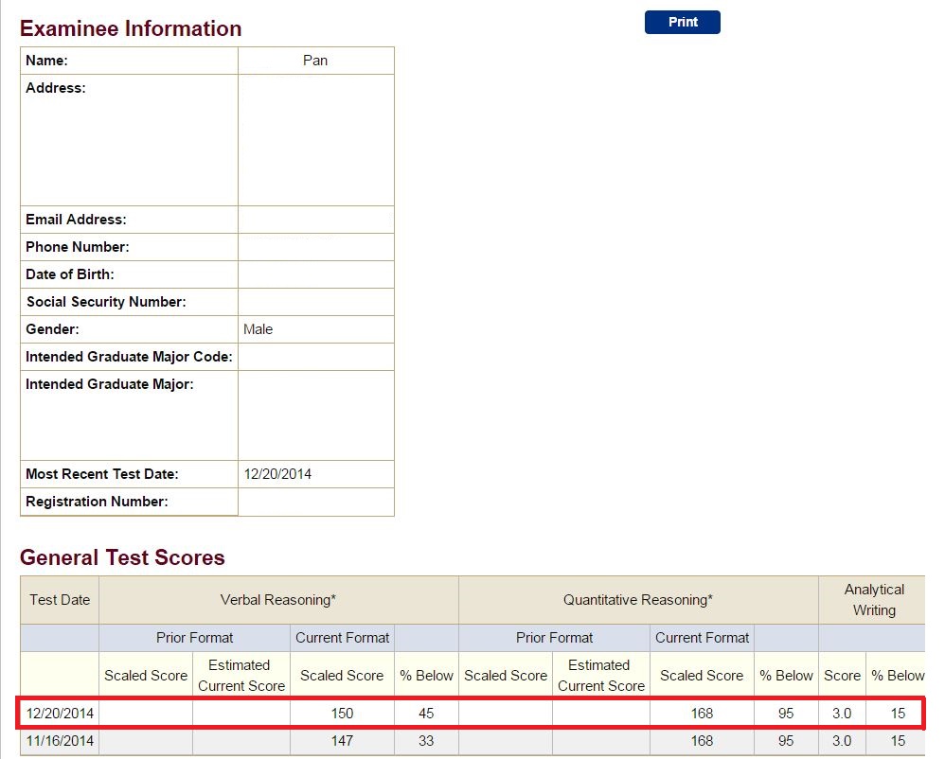Click the 'Current Format' header under Quantitative Reasoning
The height and width of the screenshot is (759, 945).
tap(702, 638)
